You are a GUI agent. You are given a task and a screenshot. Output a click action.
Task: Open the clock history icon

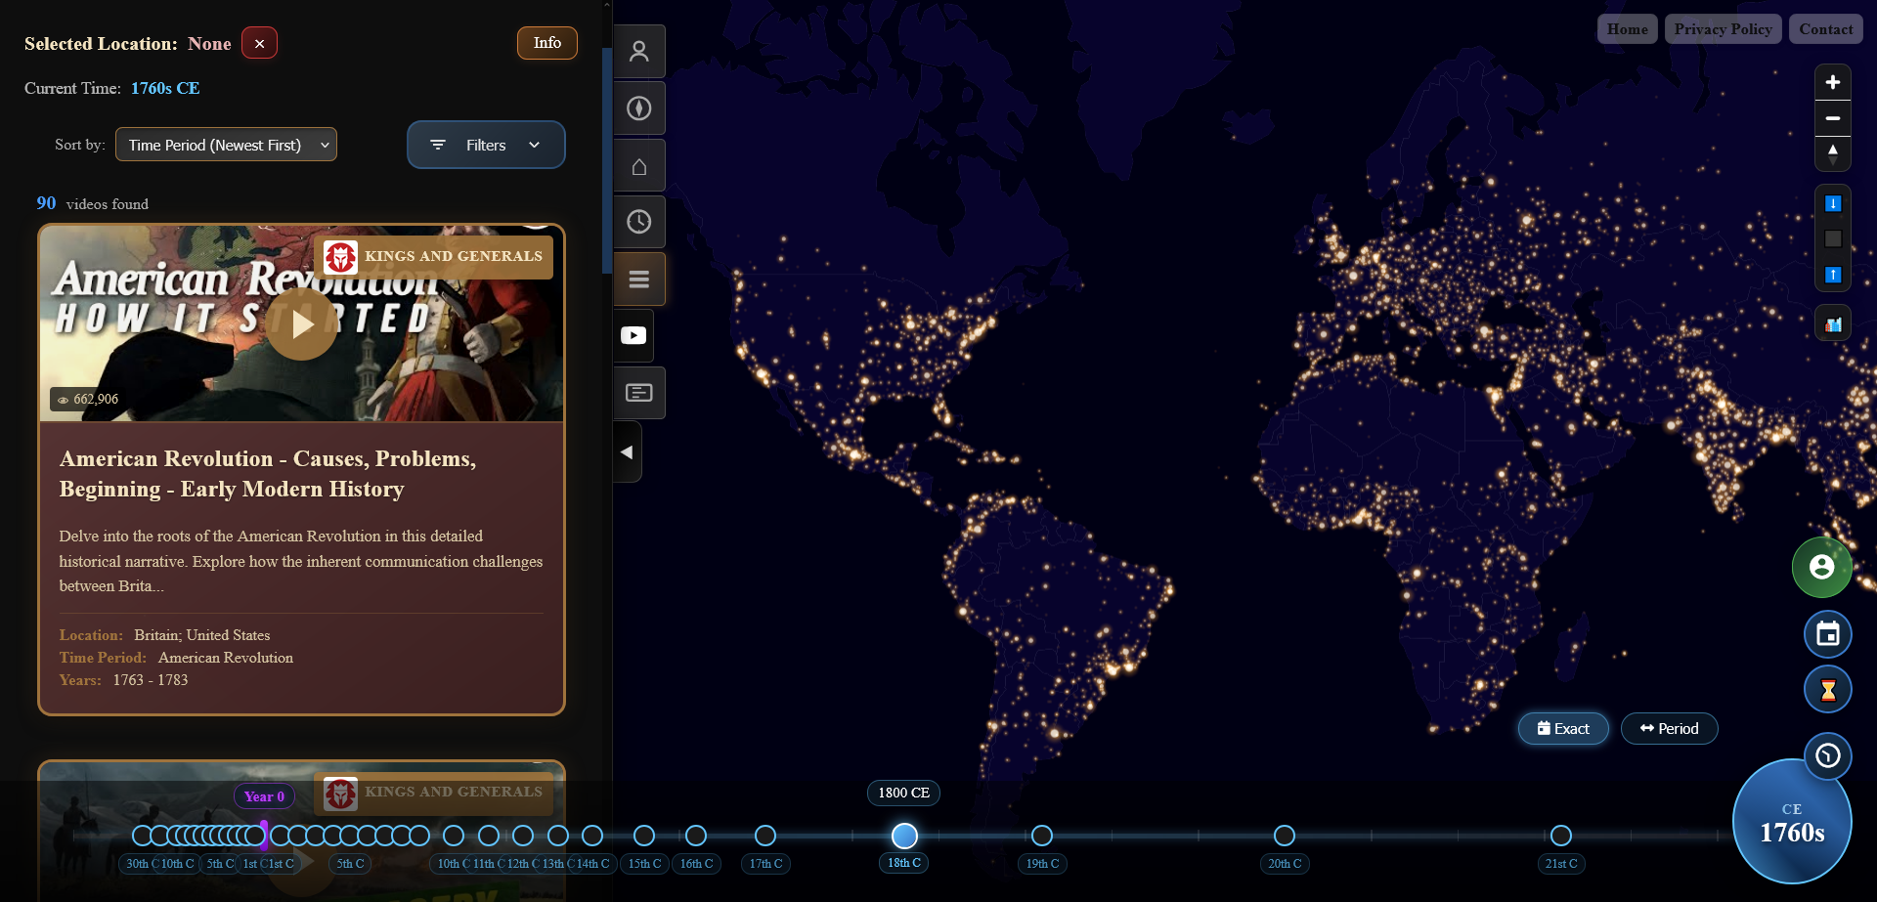(639, 222)
